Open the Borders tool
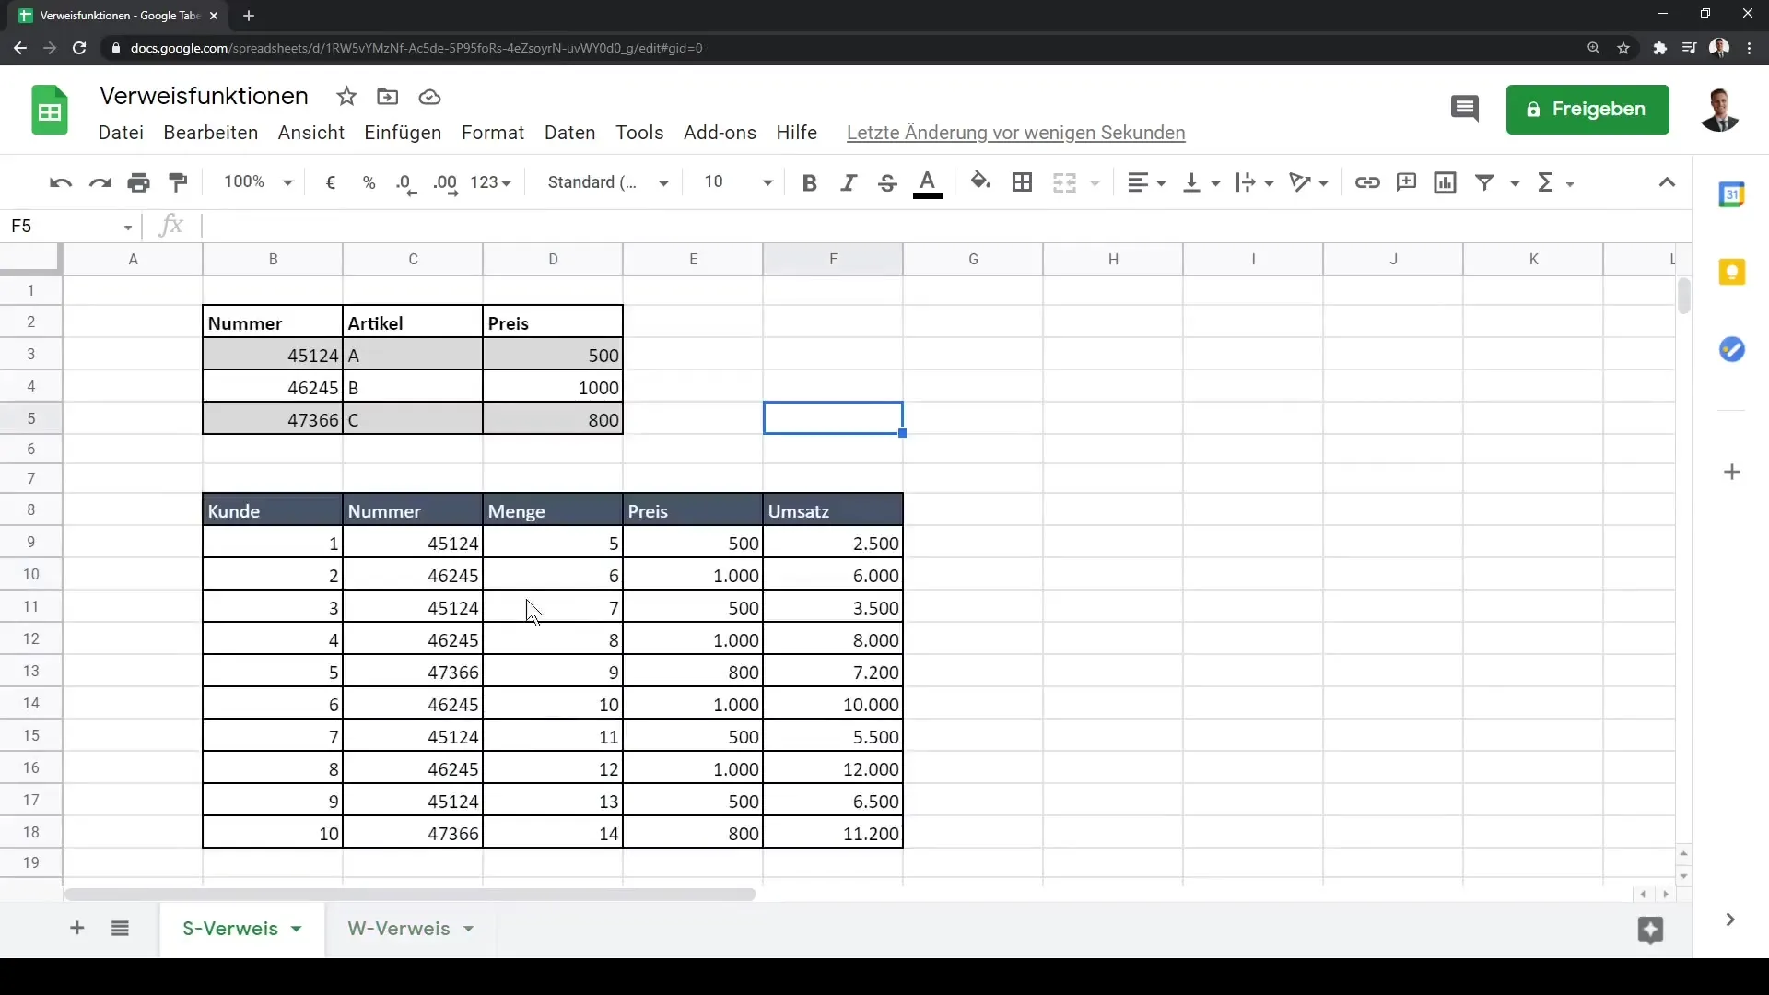 pos(1022,182)
